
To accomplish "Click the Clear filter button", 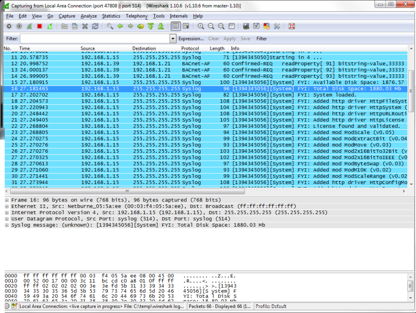I will [214, 39].
